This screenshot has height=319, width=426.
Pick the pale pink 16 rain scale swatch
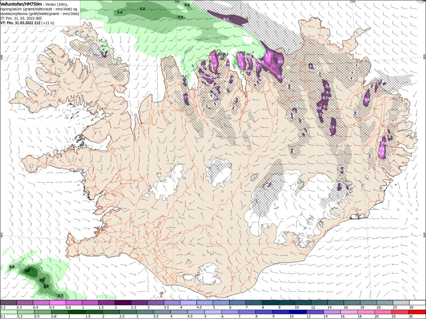(x=349, y=312)
